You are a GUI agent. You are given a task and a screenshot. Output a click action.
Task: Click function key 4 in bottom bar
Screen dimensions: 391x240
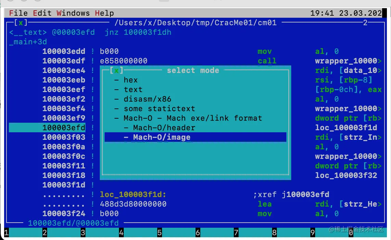(x=121, y=233)
